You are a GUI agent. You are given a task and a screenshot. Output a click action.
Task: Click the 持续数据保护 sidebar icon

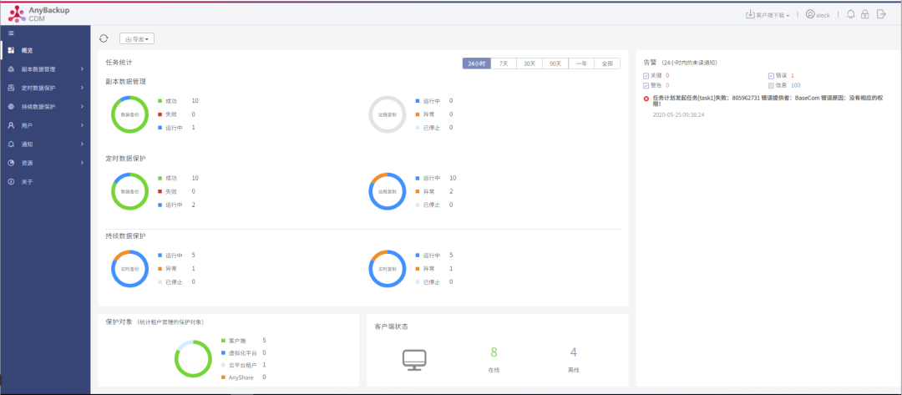point(11,107)
